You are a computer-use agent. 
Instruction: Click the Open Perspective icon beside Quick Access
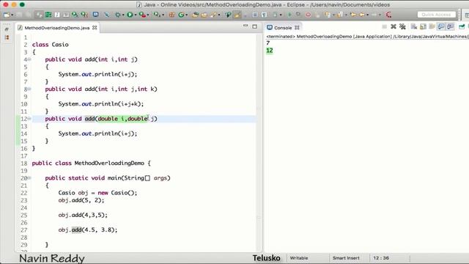466,15
